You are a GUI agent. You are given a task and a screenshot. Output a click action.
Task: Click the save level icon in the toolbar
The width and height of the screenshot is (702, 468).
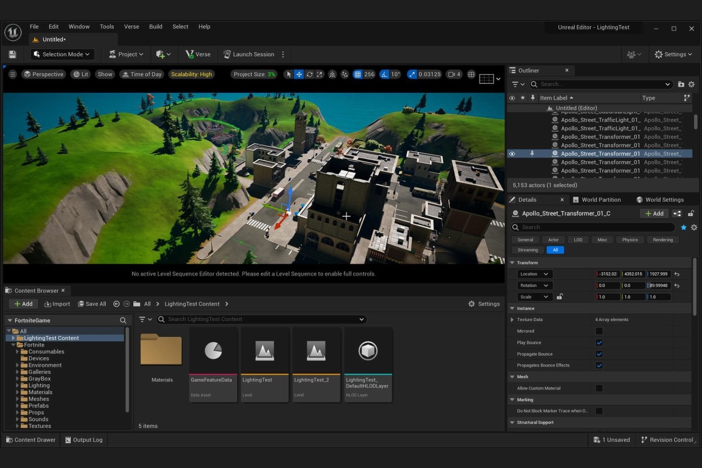pyautogui.click(x=13, y=54)
